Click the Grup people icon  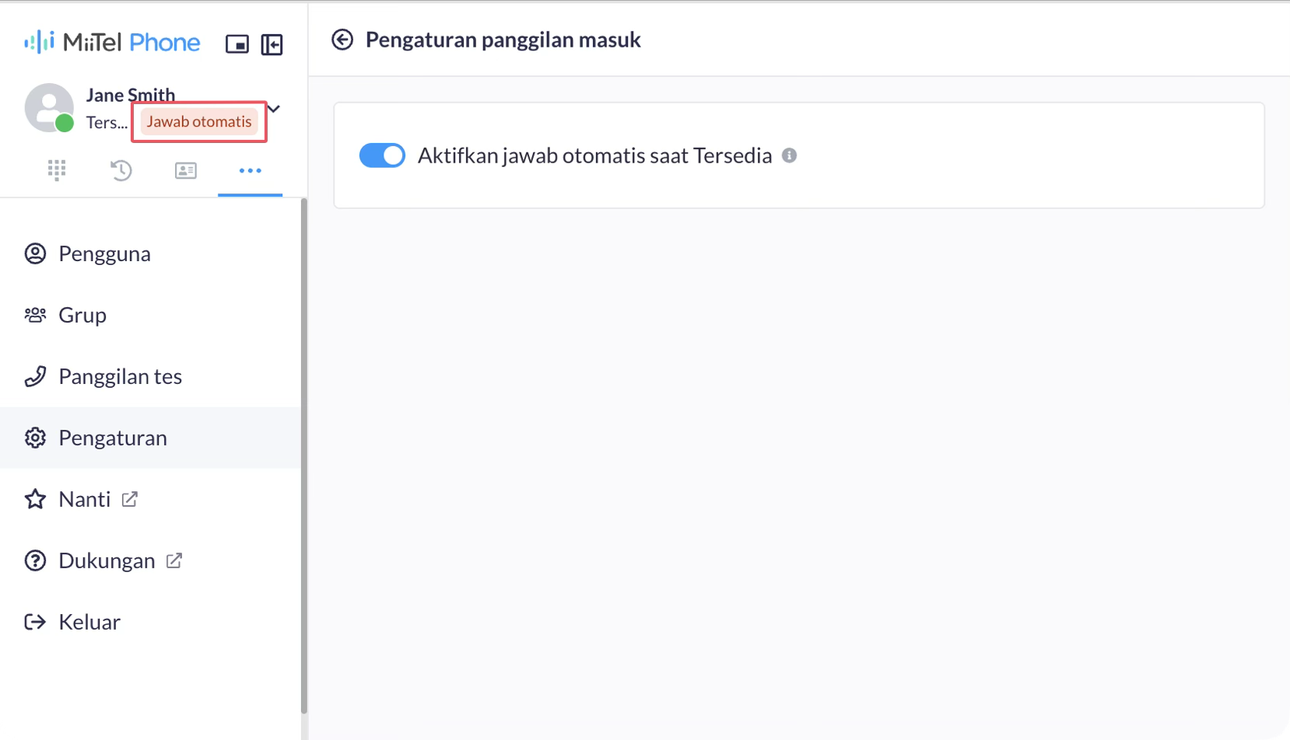(35, 315)
